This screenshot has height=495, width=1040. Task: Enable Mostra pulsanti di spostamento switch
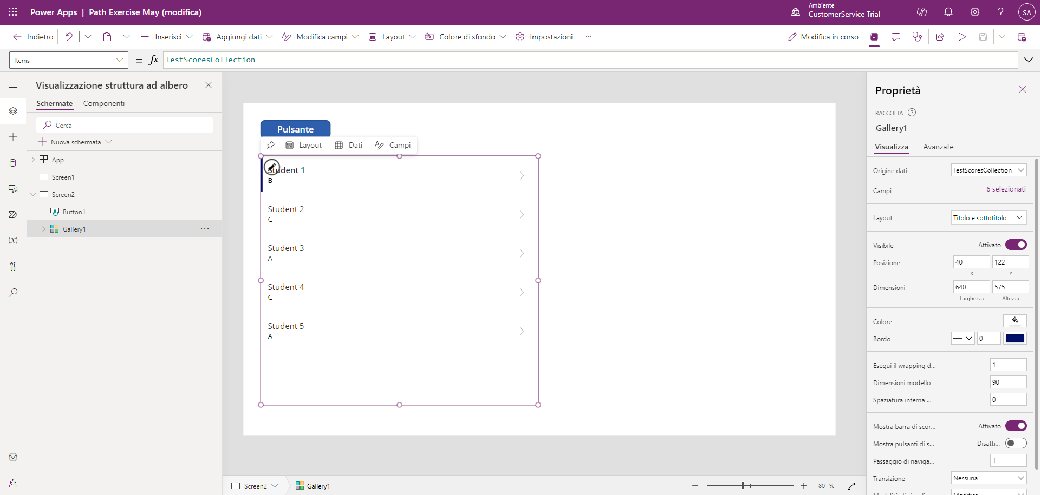(x=1016, y=443)
